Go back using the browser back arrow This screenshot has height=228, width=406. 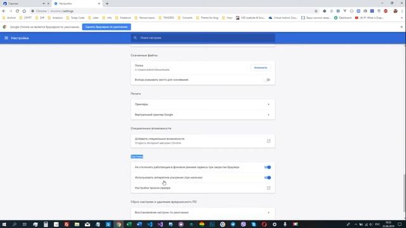[4, 11]
